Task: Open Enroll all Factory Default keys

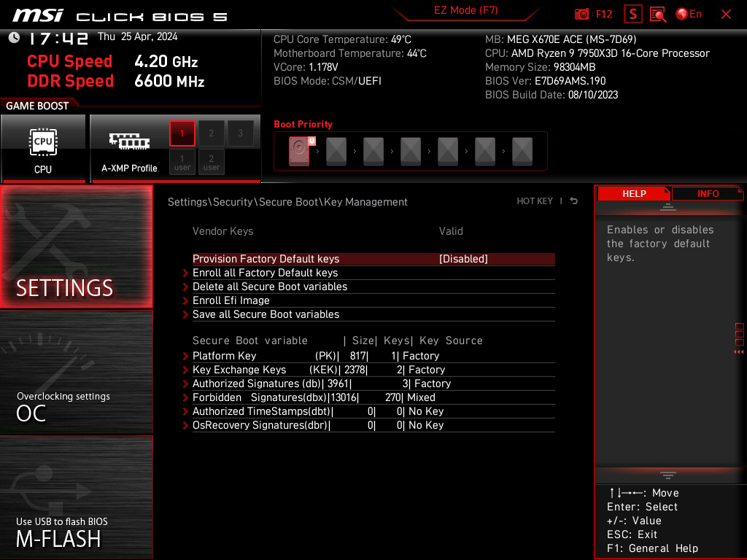Action: pos(373,273)
